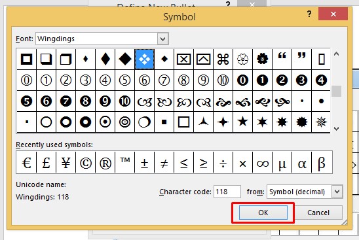Click the symbol grid scroll up arrow
This screenshot has width=359, height=240.
(336, 54)
